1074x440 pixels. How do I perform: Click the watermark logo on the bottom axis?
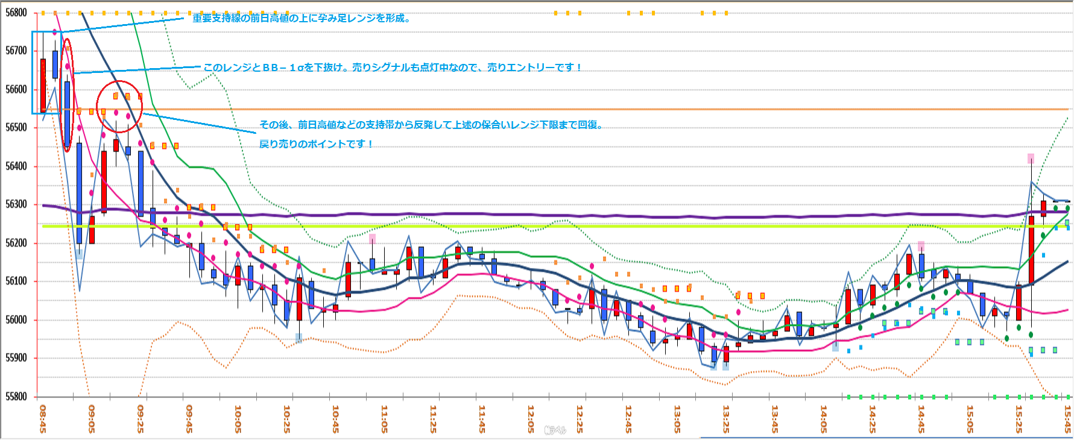pos(555,430)
